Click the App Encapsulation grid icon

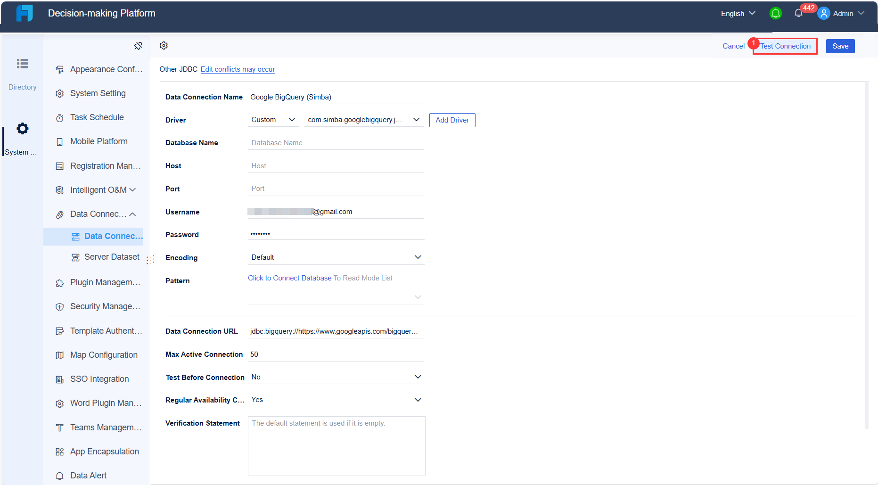tap(59, 452)
